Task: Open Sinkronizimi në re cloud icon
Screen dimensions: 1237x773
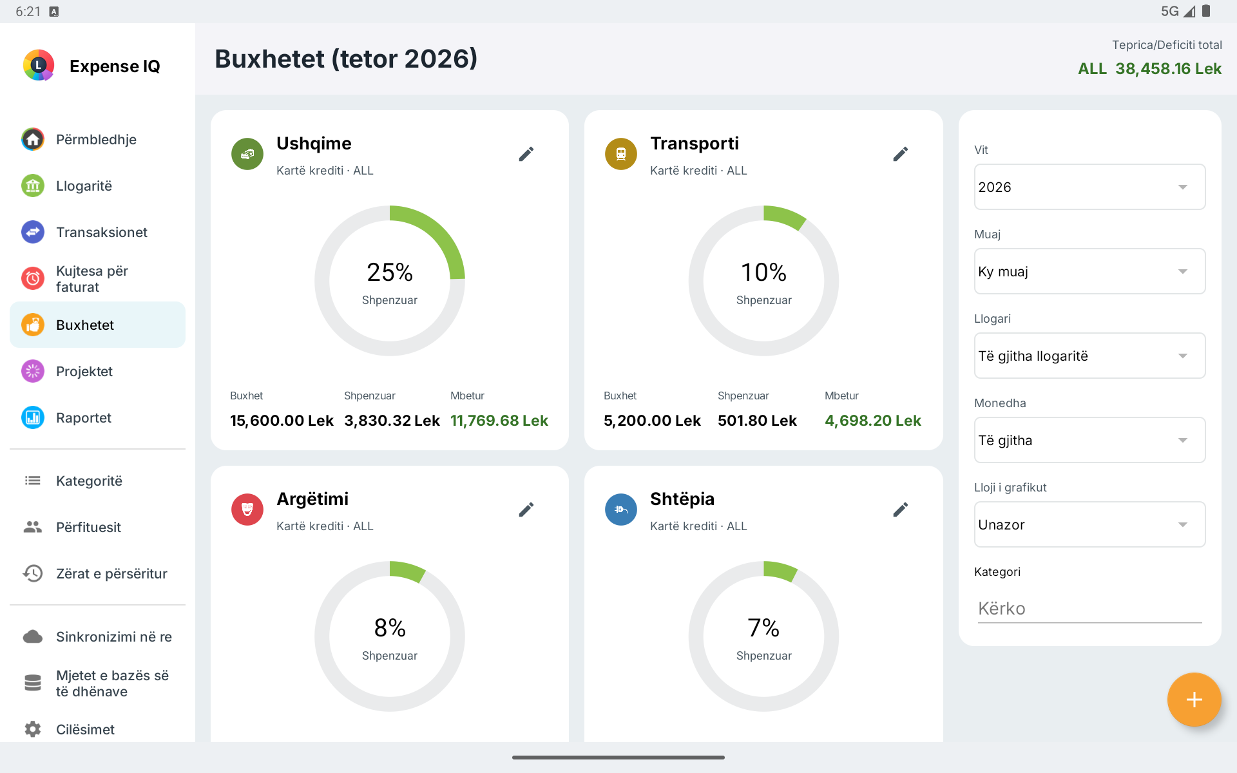Action: click(x=33, y=636)
